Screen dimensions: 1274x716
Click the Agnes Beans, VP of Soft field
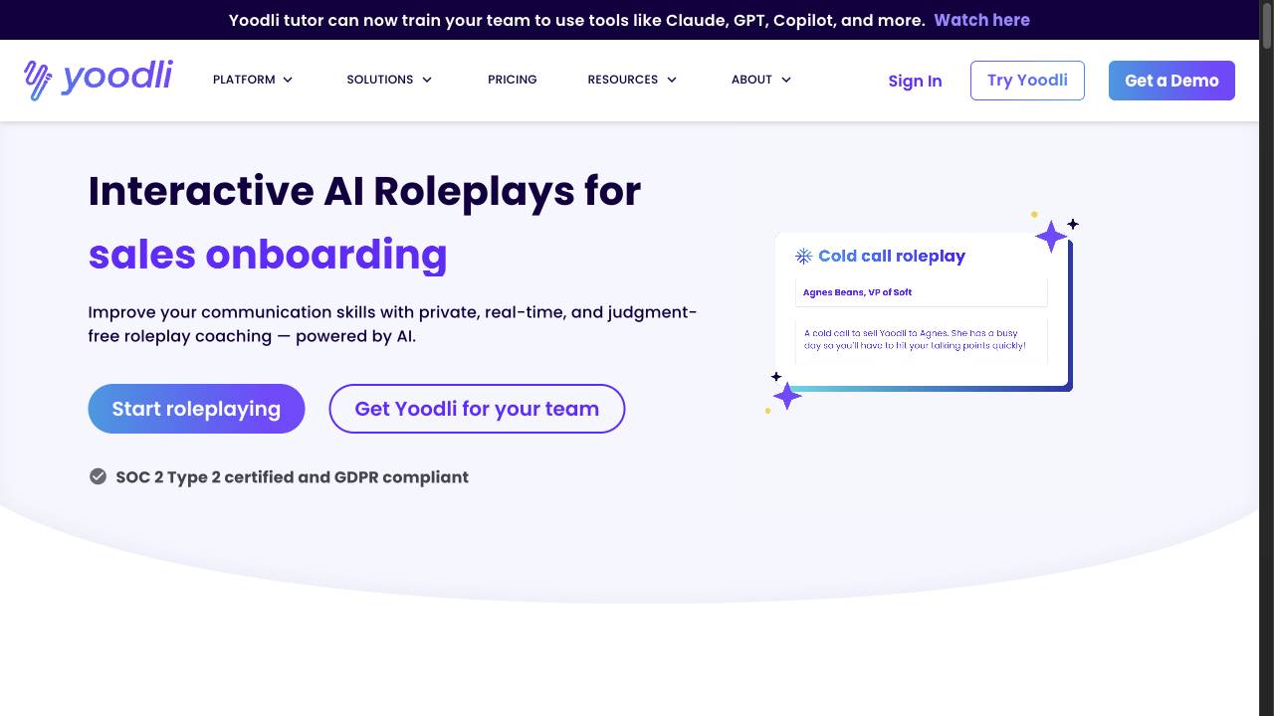coord(921,292)
